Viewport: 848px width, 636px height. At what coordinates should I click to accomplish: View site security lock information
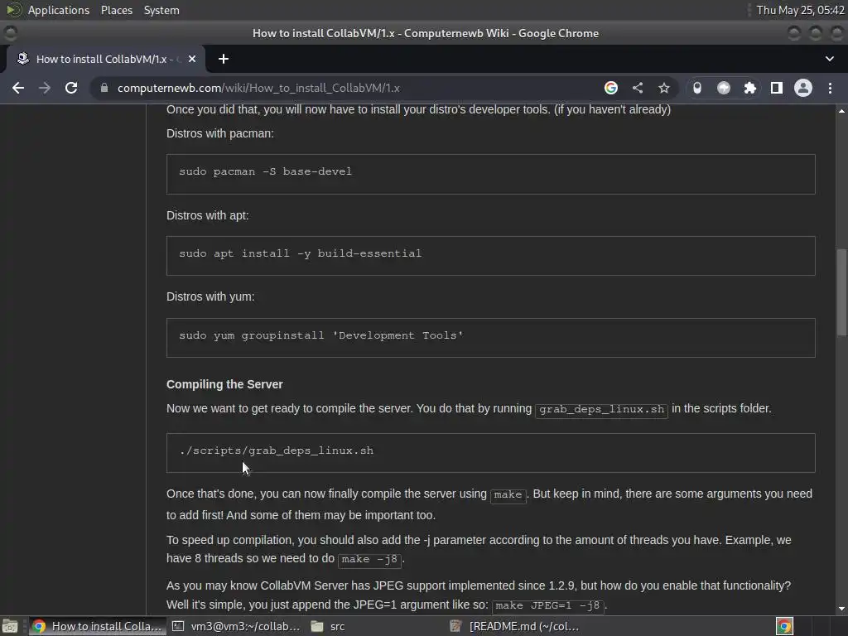(x=104, y=88)
